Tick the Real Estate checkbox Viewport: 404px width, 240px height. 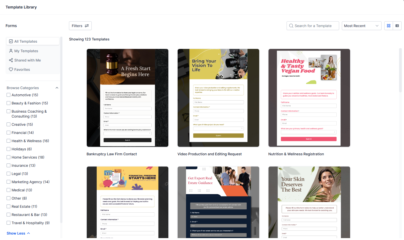8,206
